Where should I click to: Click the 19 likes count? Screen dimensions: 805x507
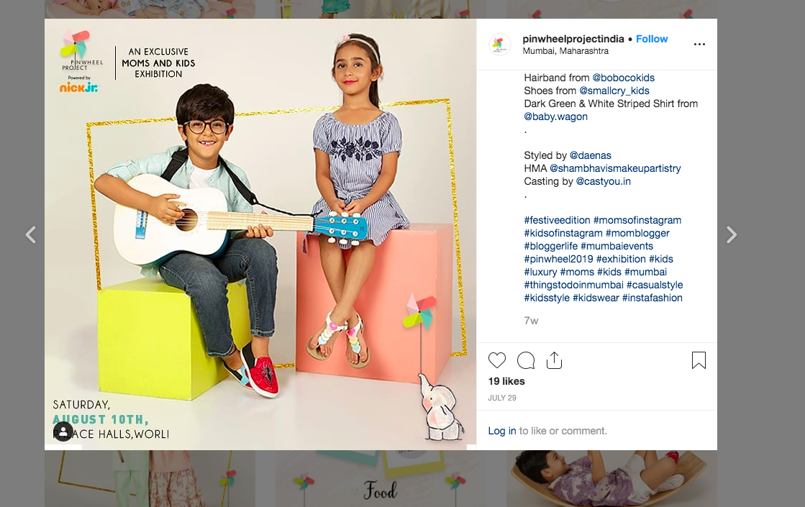(506, 381)
